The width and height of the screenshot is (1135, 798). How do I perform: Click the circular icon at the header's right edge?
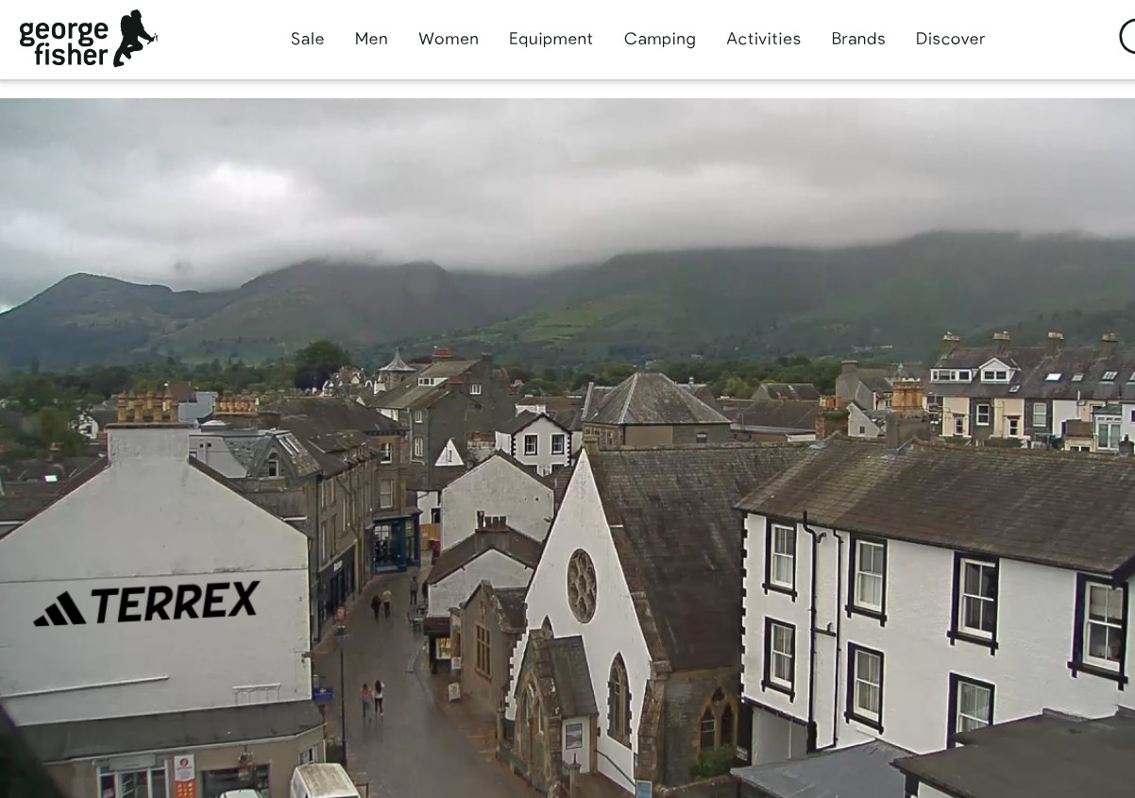[1127, 38]
